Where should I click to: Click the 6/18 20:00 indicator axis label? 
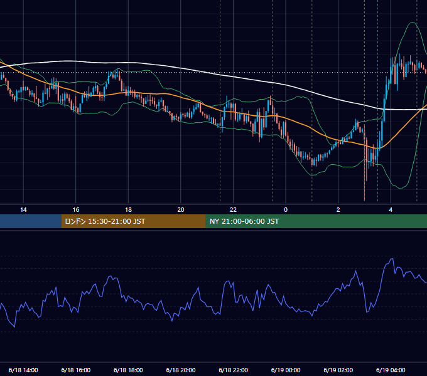click(181, 370)
